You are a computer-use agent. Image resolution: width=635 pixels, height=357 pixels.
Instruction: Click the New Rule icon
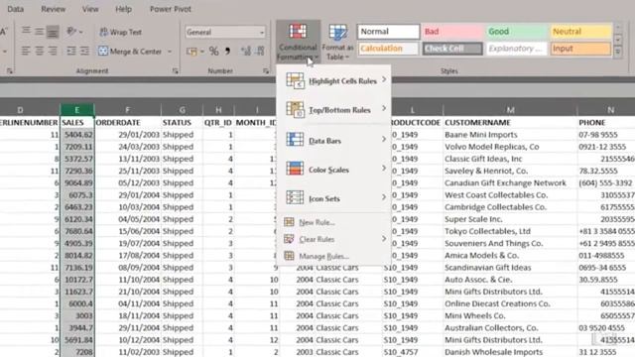pos(289,222)
